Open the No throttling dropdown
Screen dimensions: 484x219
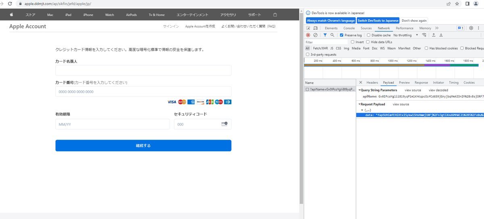(406, 35)
